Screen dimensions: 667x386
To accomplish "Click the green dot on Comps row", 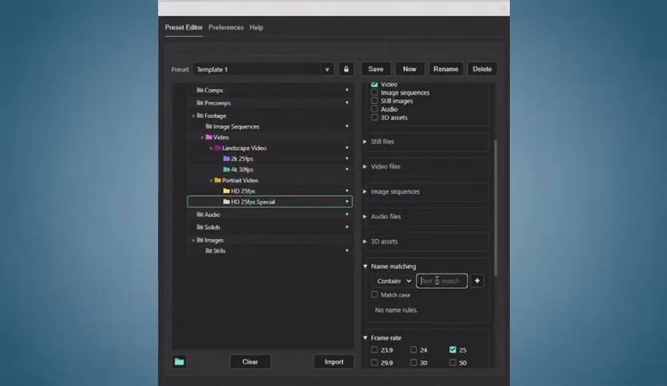I will pyautogui.click(x=347, y=89).
